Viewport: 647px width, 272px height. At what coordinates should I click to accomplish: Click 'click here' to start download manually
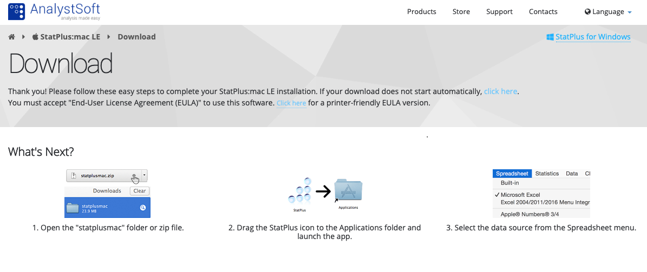[500, 91]
